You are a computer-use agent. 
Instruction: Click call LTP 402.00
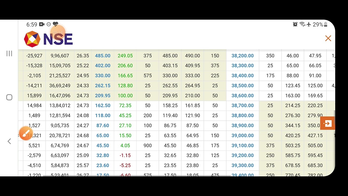[103, 66]
